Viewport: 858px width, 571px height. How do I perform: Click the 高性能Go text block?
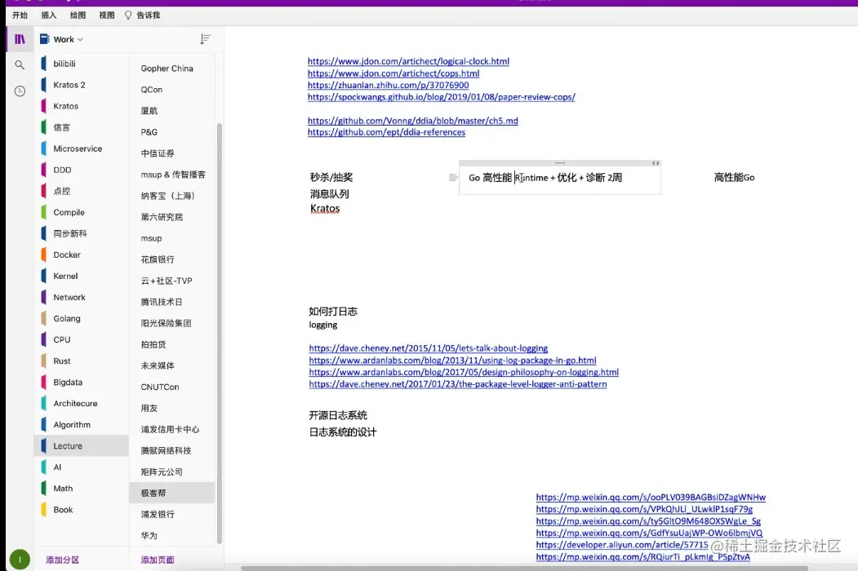tap(735, 177)
